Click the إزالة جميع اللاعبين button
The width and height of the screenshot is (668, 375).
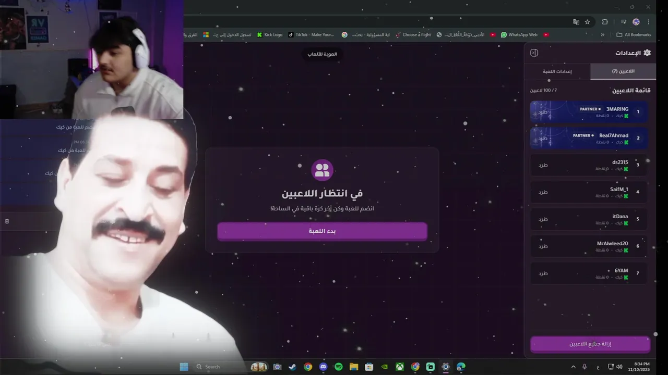(x=590, y=344)
